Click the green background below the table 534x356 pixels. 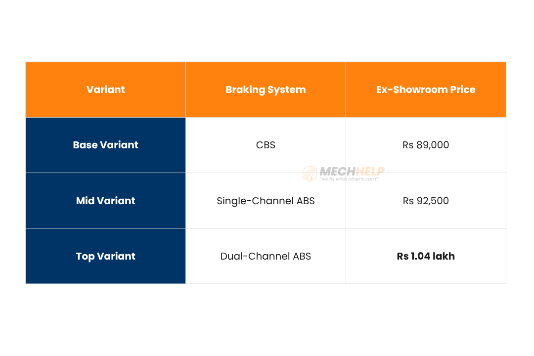coord(267,321)
